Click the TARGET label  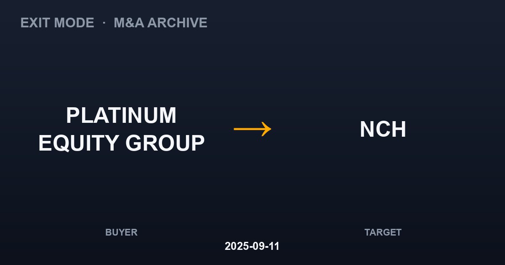383,232
